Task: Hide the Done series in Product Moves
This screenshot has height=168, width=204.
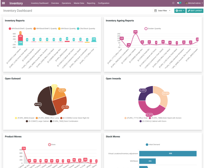Action: coord(49,145)
